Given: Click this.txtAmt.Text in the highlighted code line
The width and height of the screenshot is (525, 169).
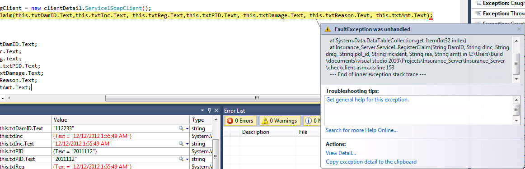Looking at the screenshot, I should (402, 15).
